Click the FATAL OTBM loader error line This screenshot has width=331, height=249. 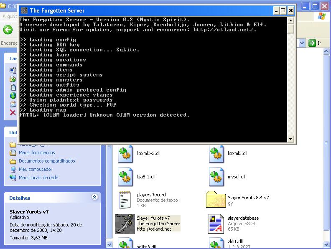pyautogui.click(x=104, y=115)
